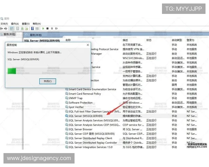Viewport: 209px width, 167px height.
Task: Click the 禁用 startup type cell
Action: point(174,85)
